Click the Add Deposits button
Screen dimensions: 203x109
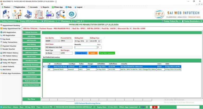31,40
